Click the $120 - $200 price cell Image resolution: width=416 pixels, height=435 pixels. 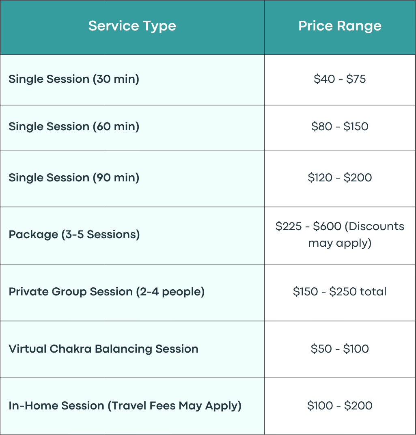[340, 178]
